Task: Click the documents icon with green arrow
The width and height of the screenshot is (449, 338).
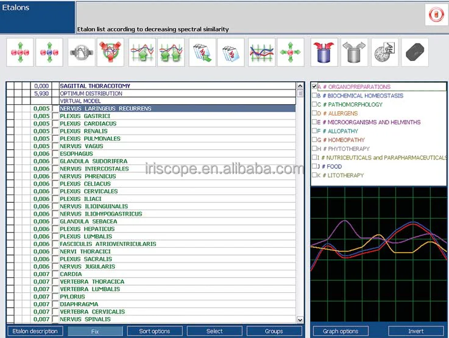Action: point(201,53)
